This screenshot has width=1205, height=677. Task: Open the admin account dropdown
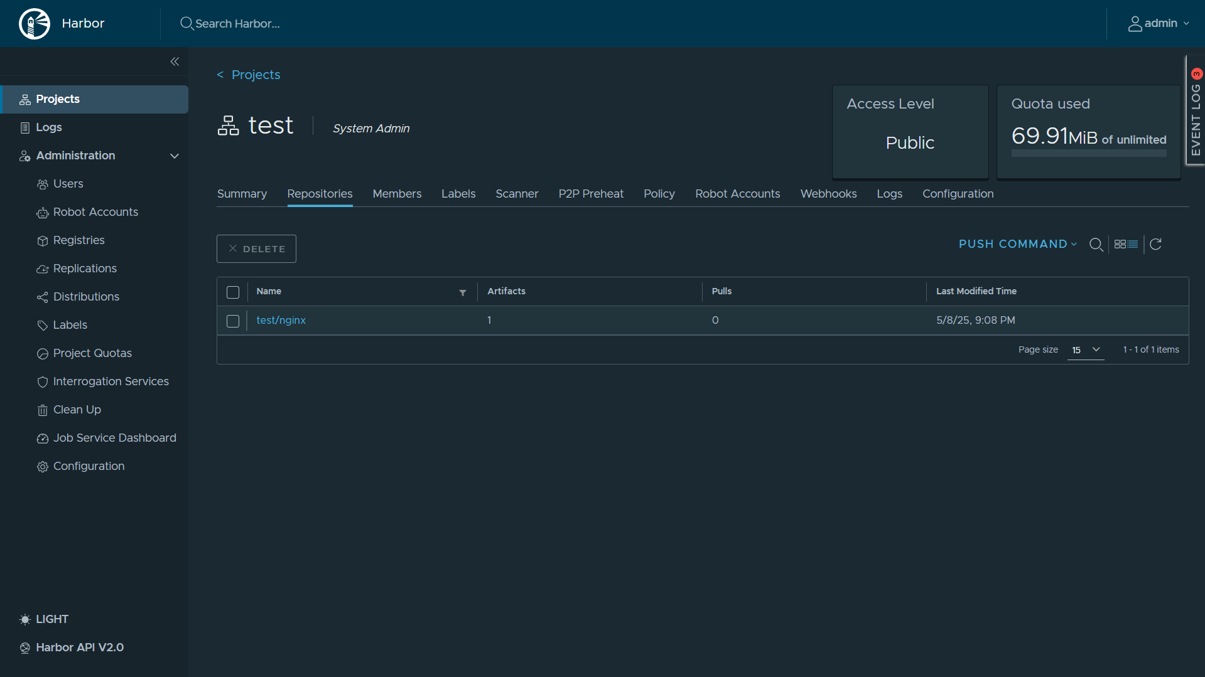coord(1159,24)
